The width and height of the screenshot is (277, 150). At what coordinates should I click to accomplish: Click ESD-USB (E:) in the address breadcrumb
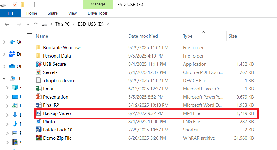[91, 24]
